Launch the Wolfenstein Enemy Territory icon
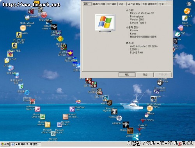The height and width of the screenshot is (148, 195). point(32,101)
